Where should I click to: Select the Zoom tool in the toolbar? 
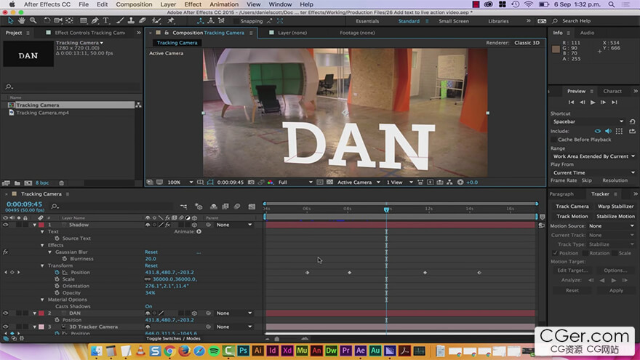[x=32, y=21]
